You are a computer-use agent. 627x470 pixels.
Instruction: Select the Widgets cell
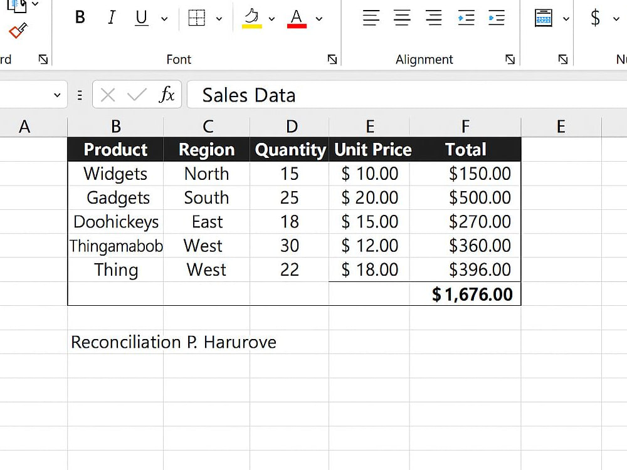tap(115, 174)
